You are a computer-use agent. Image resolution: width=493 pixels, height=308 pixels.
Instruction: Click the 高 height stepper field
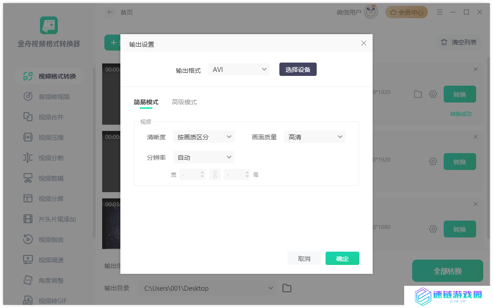pos(237,174)
